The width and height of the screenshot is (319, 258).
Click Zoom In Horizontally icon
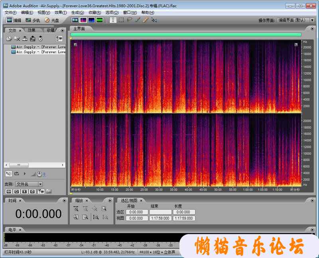click(76, 208)
